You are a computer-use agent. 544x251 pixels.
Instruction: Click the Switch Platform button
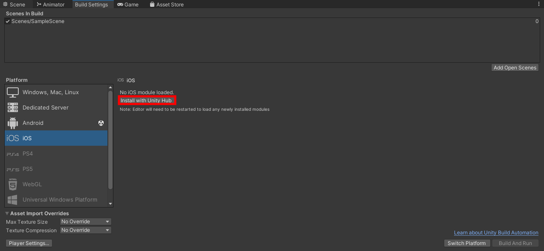coord(467,243)
